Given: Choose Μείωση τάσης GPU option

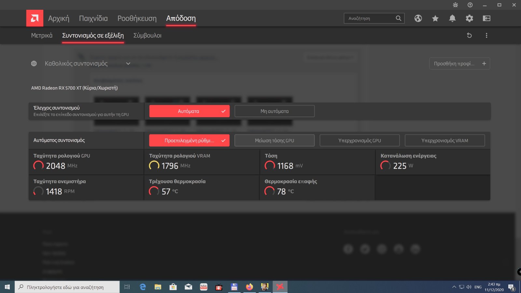Looking at the screenshot, I should click(x=275, y=140).
